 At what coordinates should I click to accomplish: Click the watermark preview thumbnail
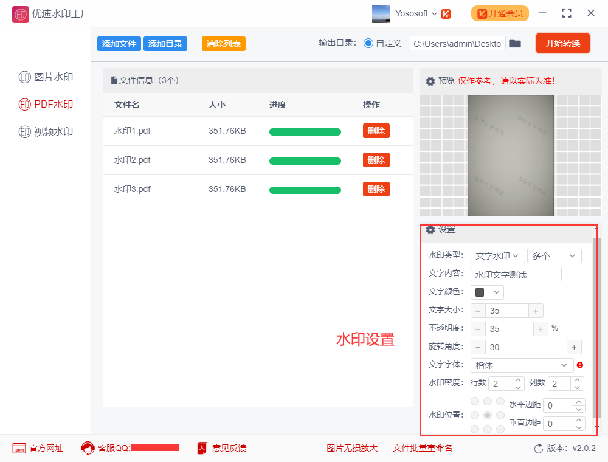point(511,156)
